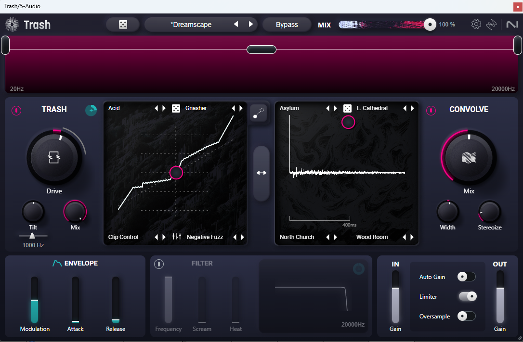Select previous distortion for Negative Fuzz slot
523x342 pixels.
tap(235, 237)
